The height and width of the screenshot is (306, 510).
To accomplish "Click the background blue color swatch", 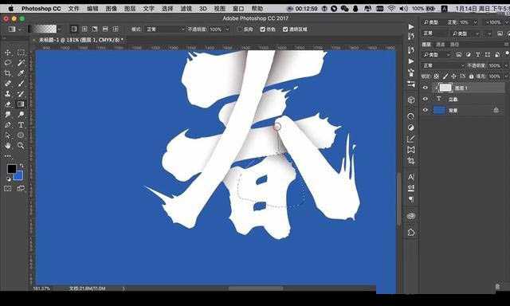I will click(19, 176).
